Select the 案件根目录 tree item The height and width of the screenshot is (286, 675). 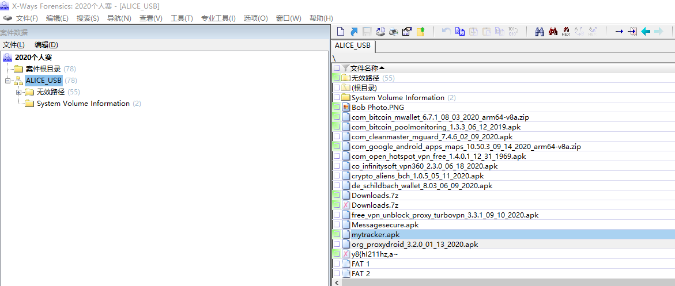click(x=43, y=69)
